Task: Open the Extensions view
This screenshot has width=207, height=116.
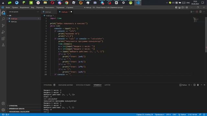Action: point(3,38)
